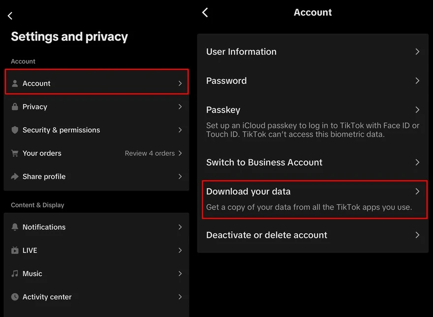Click the Activity center row chevron
Image resolution: width=433 pixels, height=317 pixels.
pyautogui.click(x=180, y=297)
